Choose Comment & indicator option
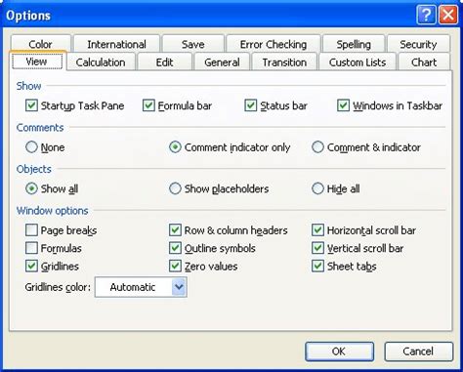This screenshot has width=463, height=372. click(317, 147)
